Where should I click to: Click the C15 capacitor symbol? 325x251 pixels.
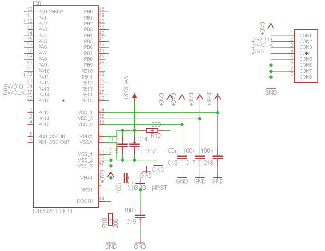coord(122,145)
